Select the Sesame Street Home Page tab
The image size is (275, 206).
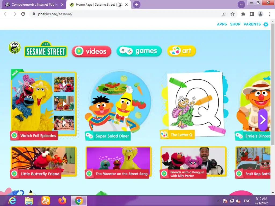(x=99, y=5)
